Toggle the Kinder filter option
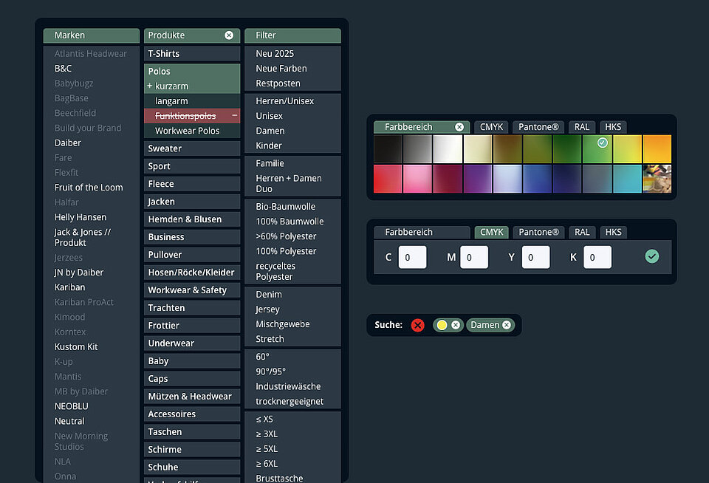The height and width of the screenshot is (483, 709). (x=269, y=145)
